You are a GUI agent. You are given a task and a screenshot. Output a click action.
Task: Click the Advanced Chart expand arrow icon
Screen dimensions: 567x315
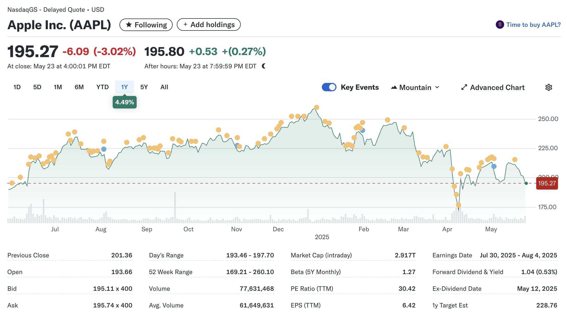click(464, 87)
